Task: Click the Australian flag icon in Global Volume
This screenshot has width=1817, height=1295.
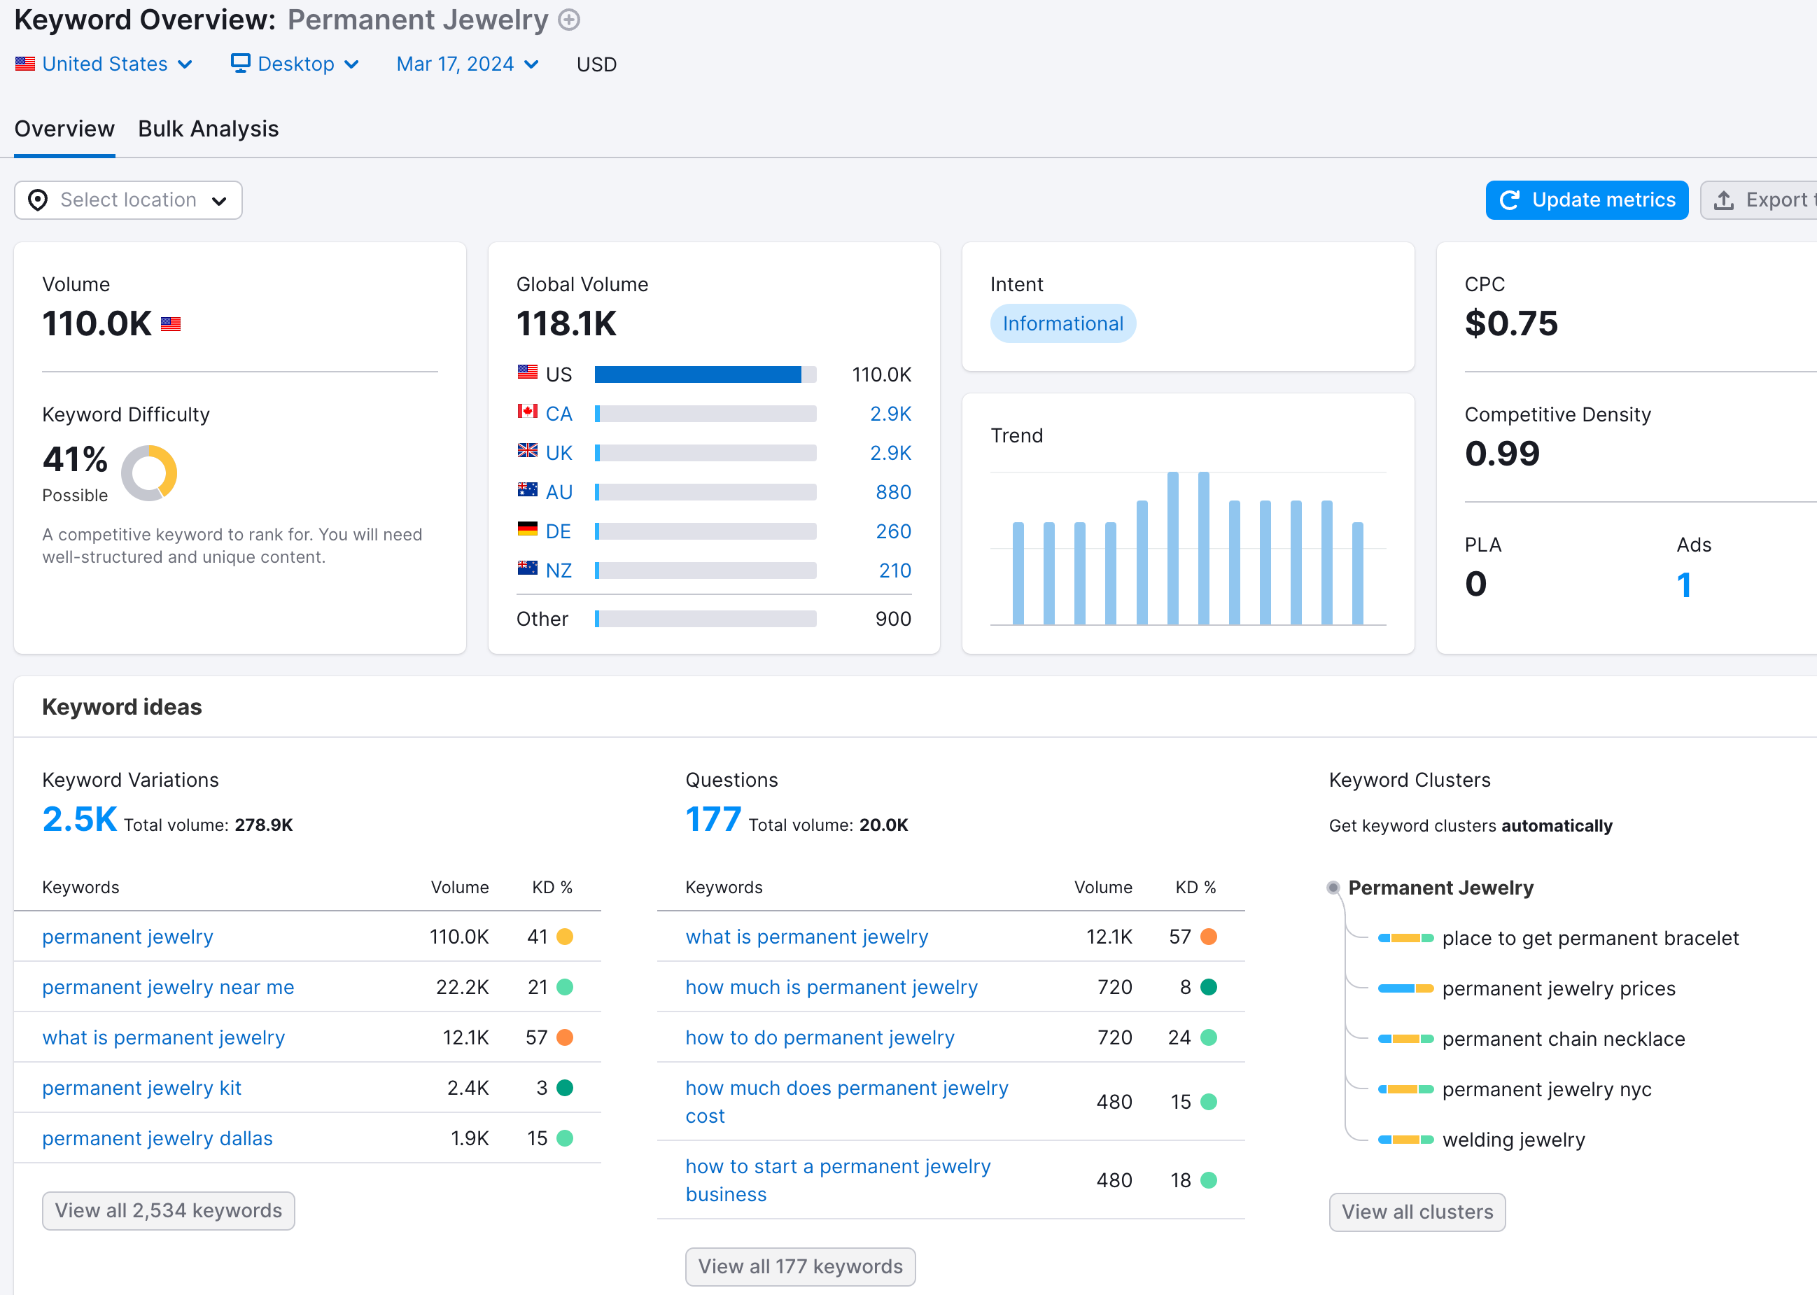Action: tap(528, 489)
